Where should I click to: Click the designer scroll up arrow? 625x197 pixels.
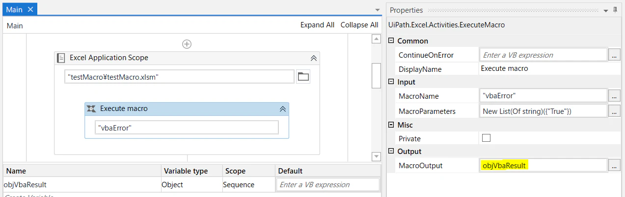pos(376,40)
